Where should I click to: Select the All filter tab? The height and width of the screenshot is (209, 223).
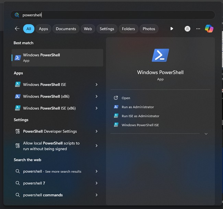(x=29, y=29)
